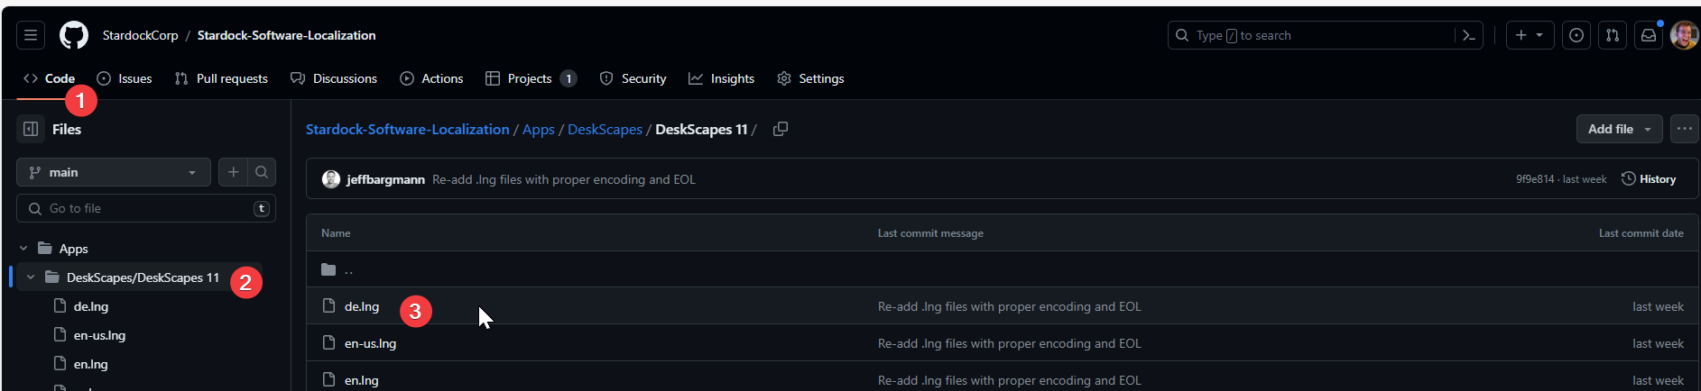Open the Security tab

click(x=633, y=78)
